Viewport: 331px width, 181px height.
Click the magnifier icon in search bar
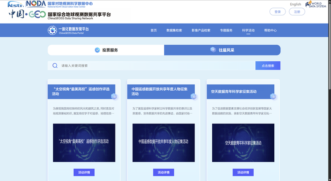point(55,66)
